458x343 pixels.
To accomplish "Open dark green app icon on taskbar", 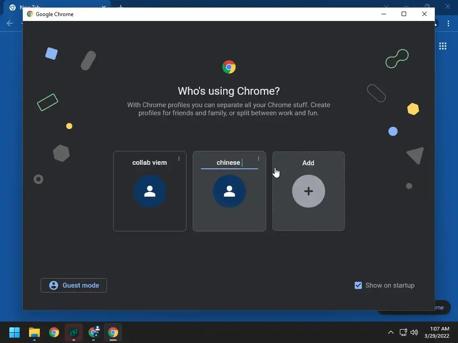I will pyautogui.click(x=74, y=332).
